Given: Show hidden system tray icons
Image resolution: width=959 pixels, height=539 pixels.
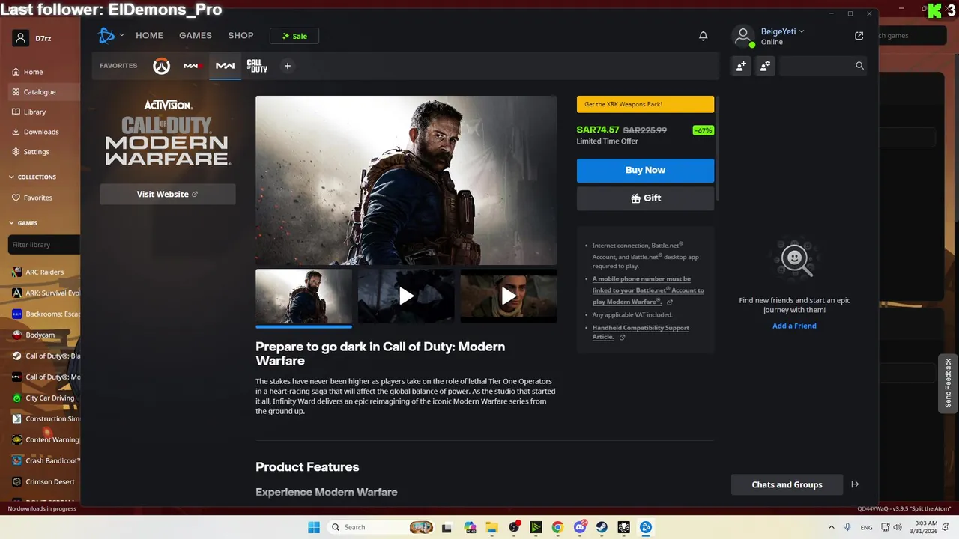Looking at the screenshot, I should 831,527.
